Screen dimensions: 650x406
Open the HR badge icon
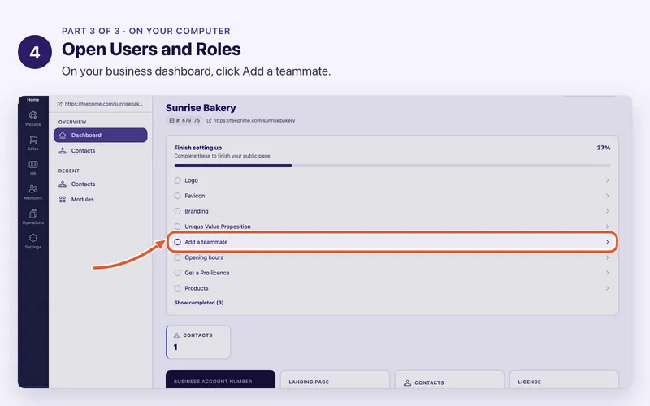[x=33, y=165]
